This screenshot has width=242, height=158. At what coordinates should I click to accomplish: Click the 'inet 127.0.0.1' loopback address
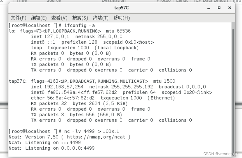(x=50, y=37)
